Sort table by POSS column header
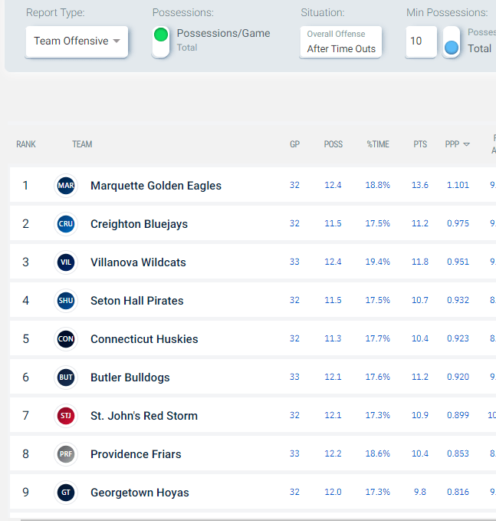496x521 pixels. (x=333, y=144)
